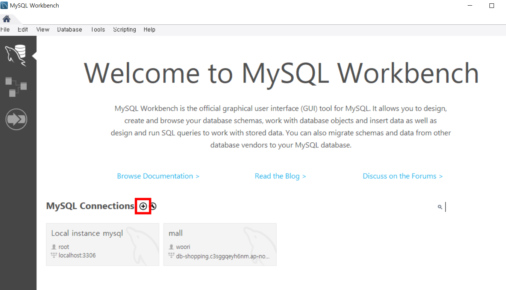Click the root user text
The image size is (506, 290).
pos(64,247)
